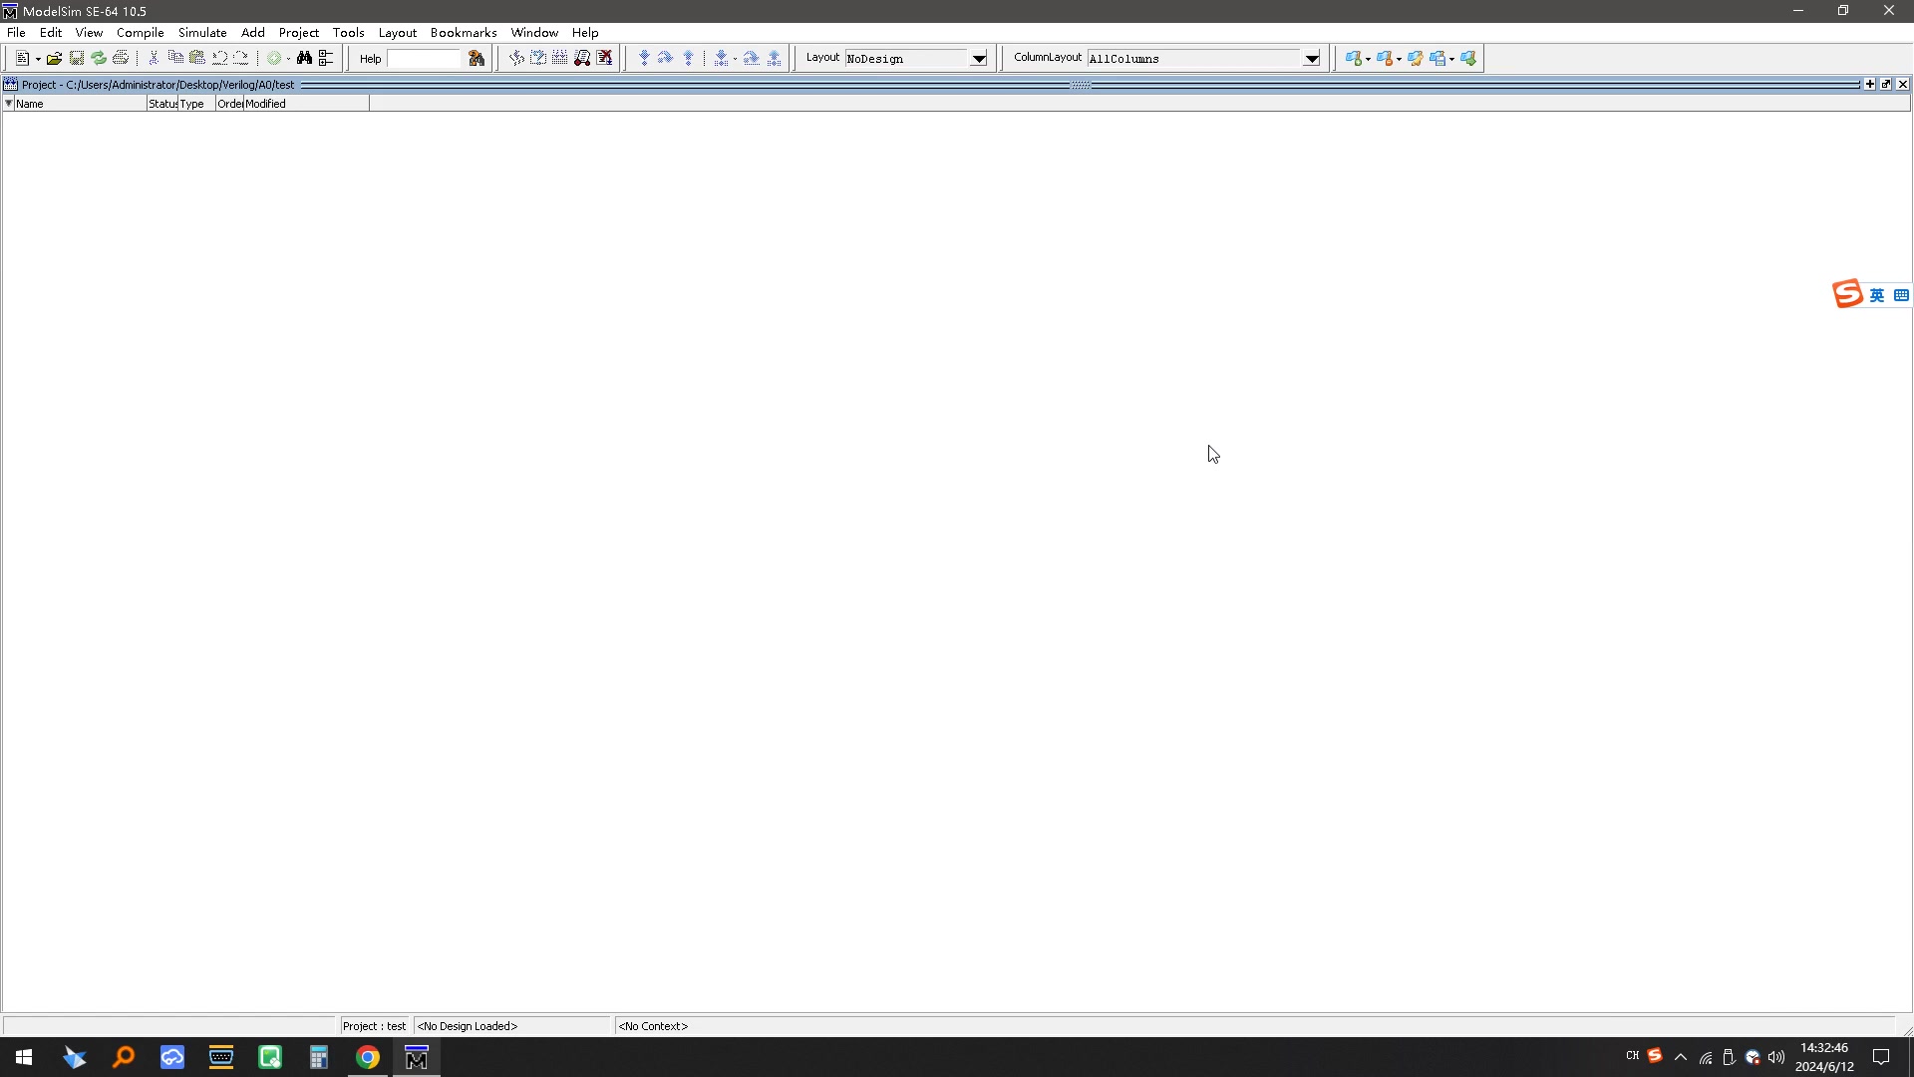Click the Save toolbar icon
Image resolution: width=1914 pixels, height=1077 pixels.
point(76,59)
